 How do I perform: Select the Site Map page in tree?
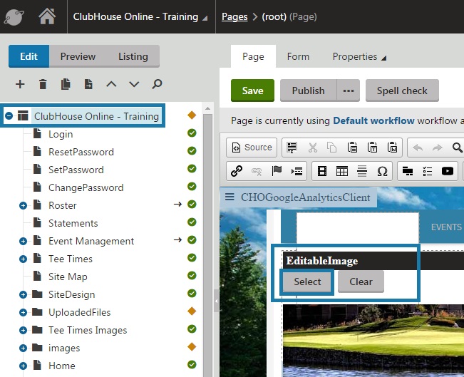[68, 277]
